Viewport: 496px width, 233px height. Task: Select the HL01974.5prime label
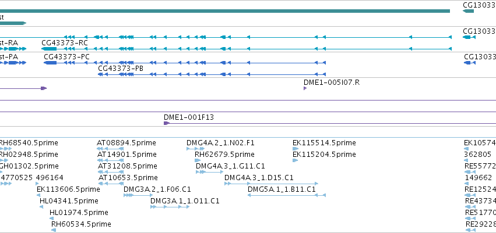[79, 213]
